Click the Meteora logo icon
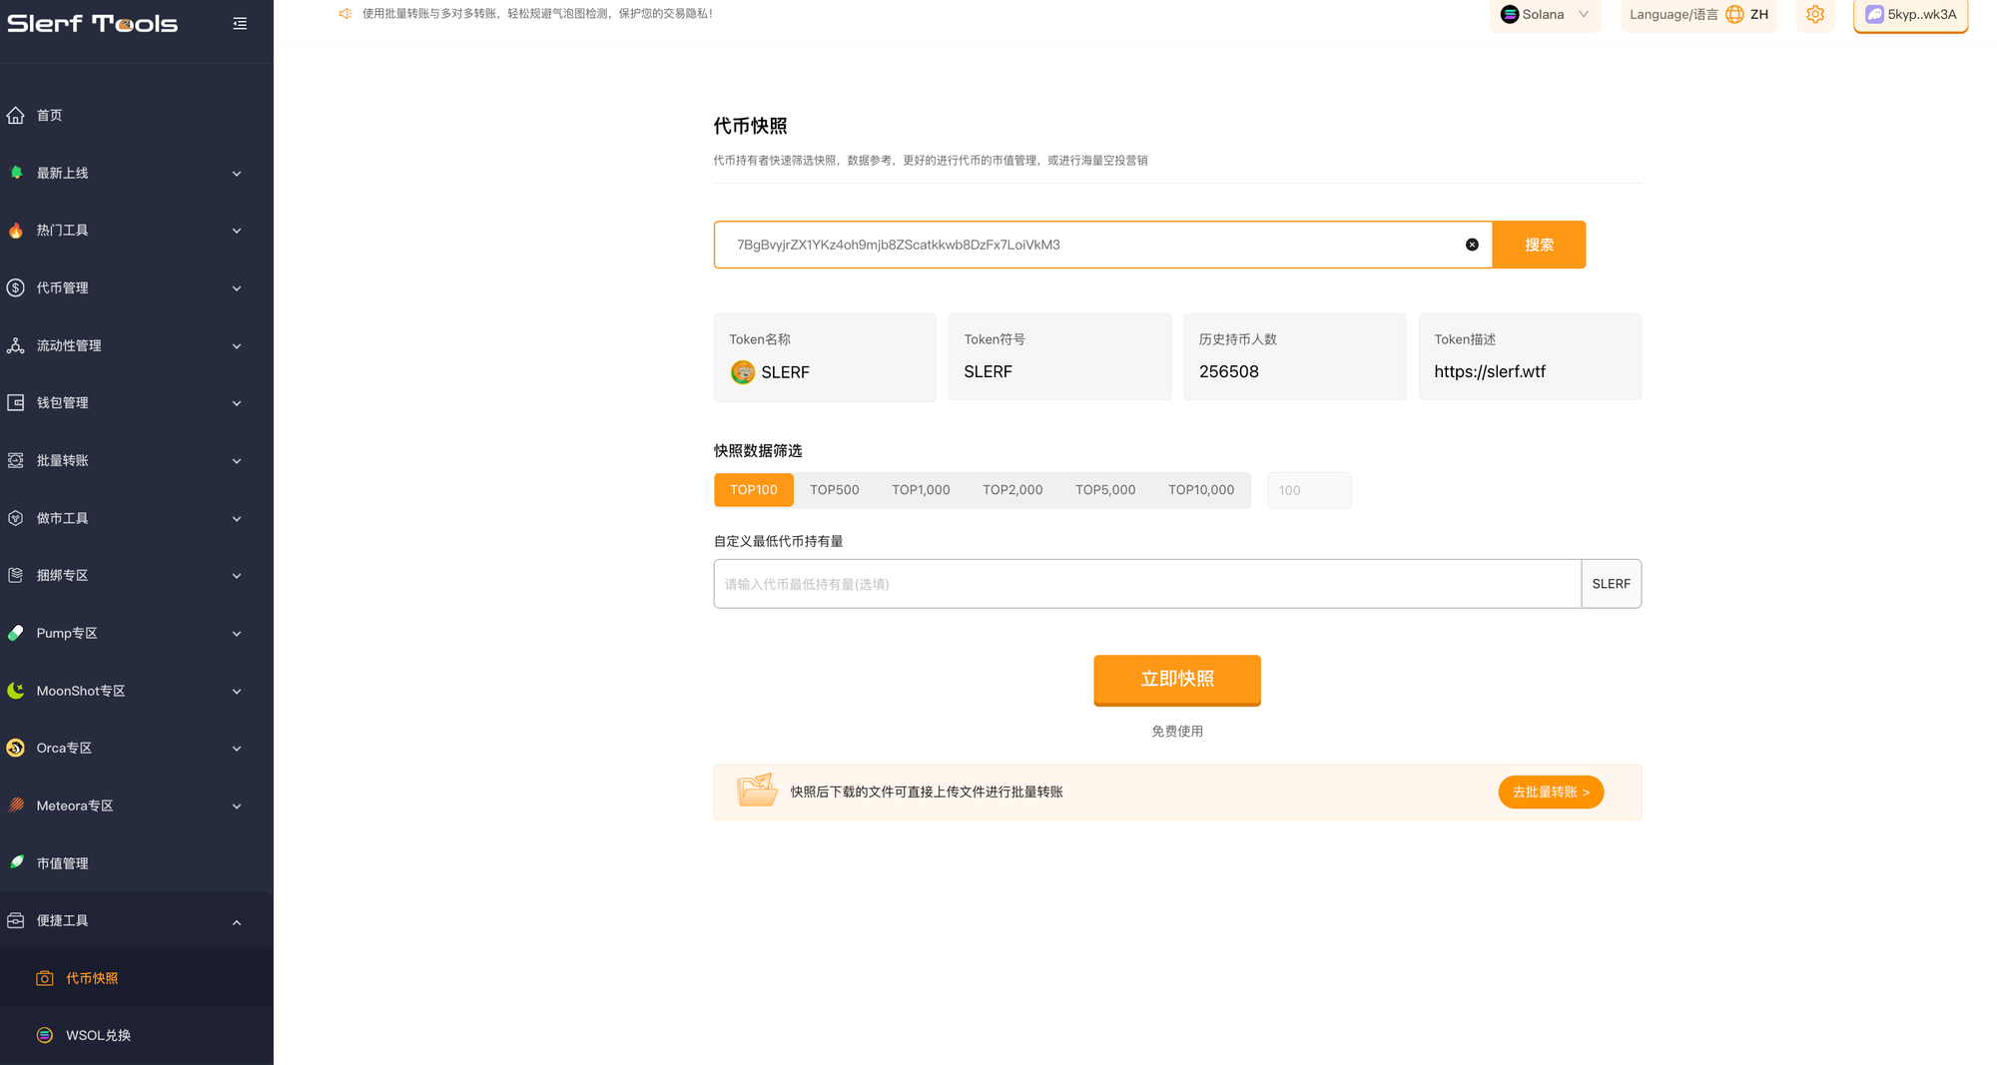1997x1065 pixels. [16, 805]
